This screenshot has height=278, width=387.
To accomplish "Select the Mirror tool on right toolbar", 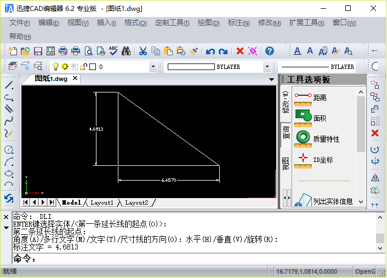I will (x=375, y=177).
